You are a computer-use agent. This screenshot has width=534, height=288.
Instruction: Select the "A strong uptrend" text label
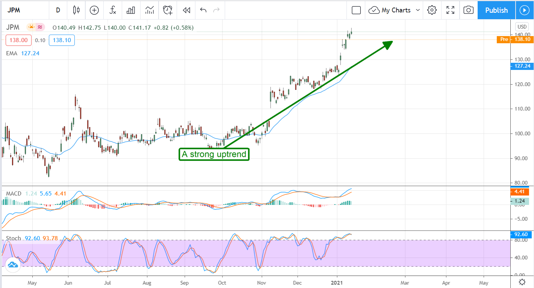(214, 154)
